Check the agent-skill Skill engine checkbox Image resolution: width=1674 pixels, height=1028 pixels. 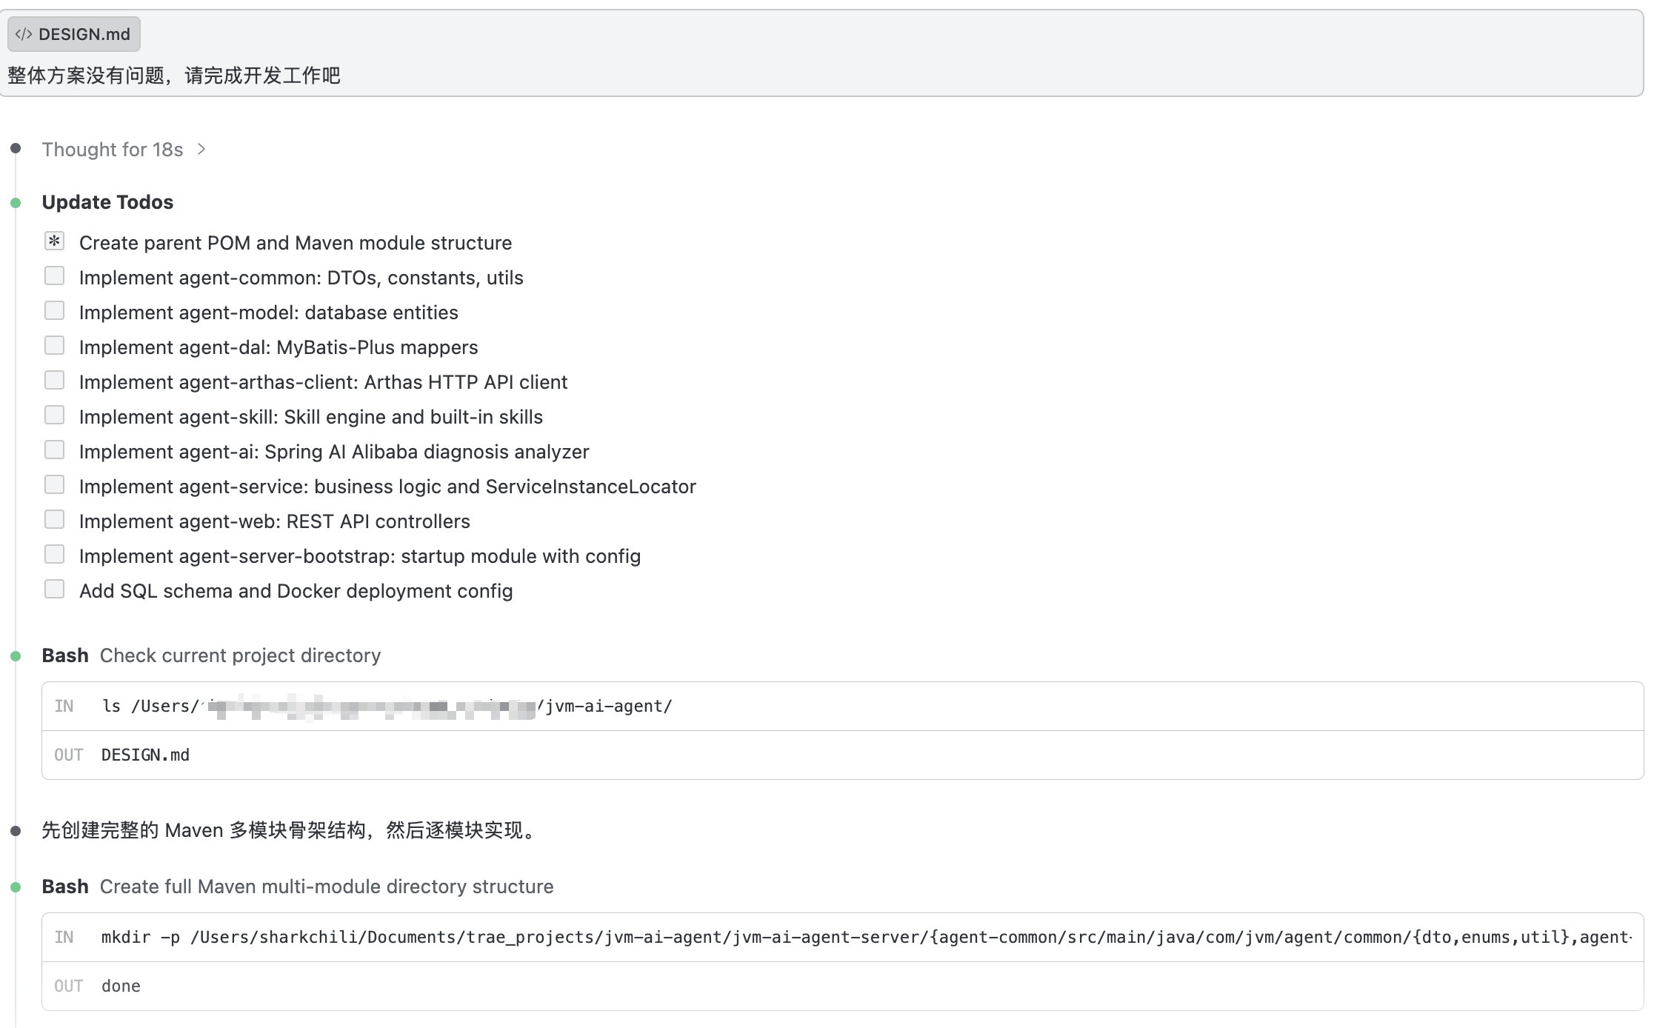point(54,415)
